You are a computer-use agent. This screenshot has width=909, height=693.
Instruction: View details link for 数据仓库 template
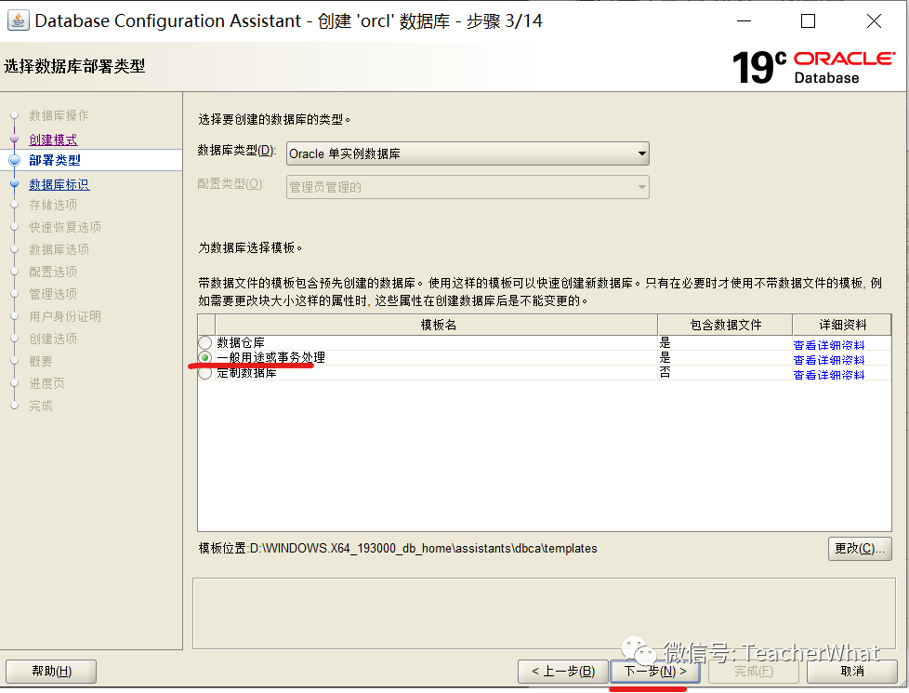pyautogui.click(x=828, y=345)
